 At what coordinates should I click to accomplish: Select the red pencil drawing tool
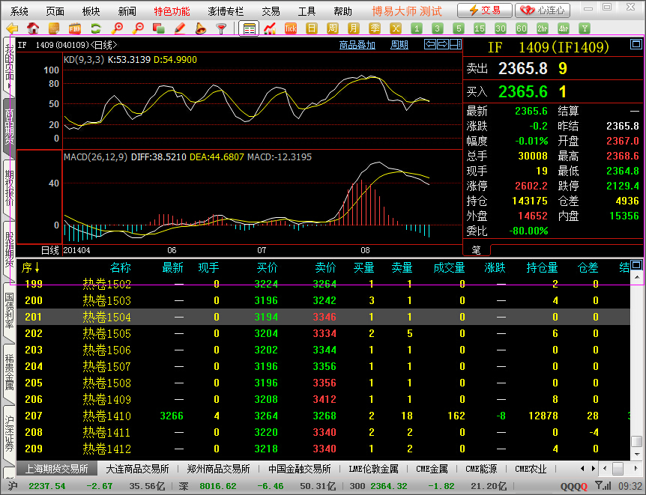point(180,28)
